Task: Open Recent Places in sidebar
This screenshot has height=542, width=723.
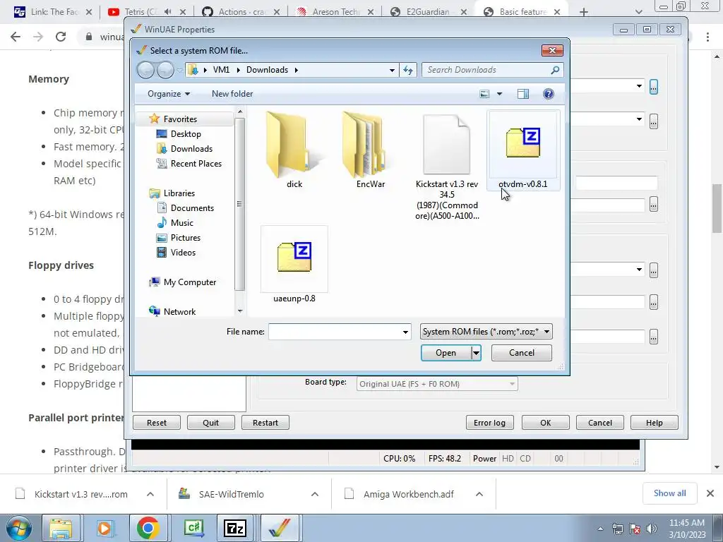Action: point(196,163)
